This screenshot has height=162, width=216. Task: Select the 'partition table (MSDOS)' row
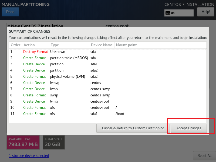(108, 58)
